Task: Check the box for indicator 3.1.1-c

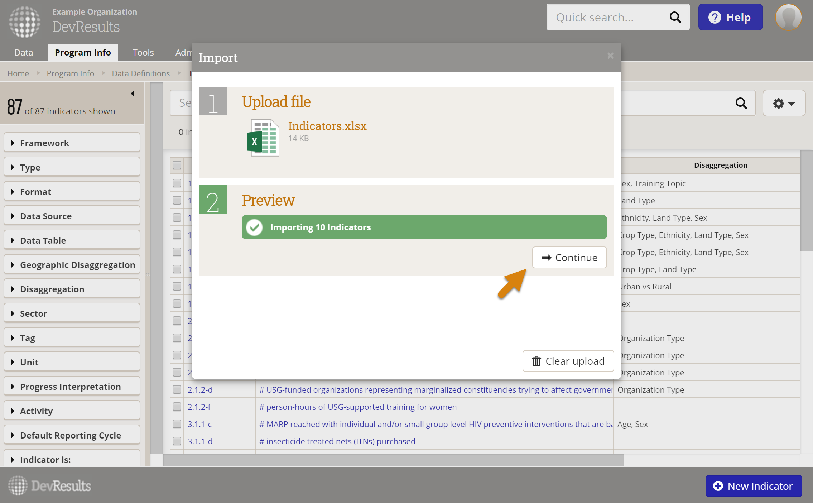Action: coord(177,424)
